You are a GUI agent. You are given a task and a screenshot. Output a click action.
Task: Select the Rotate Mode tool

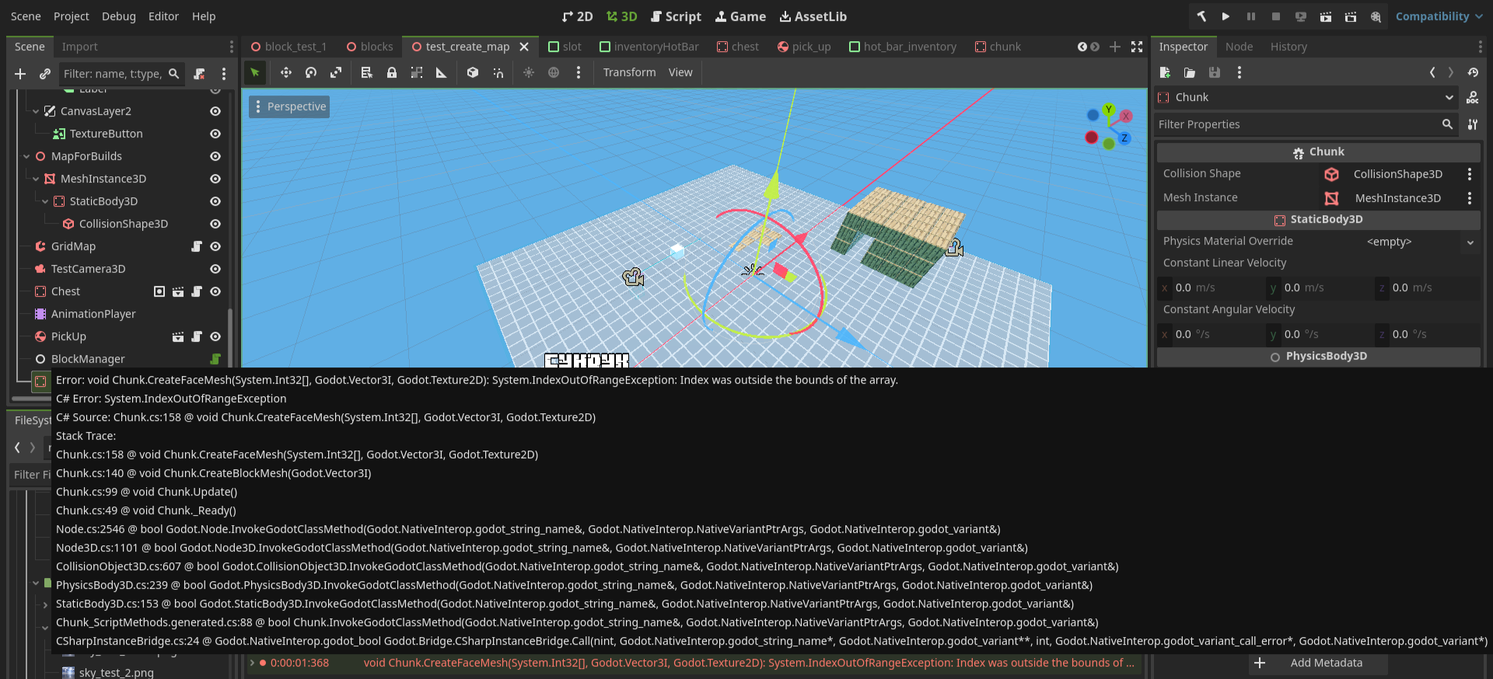[311, 72]
